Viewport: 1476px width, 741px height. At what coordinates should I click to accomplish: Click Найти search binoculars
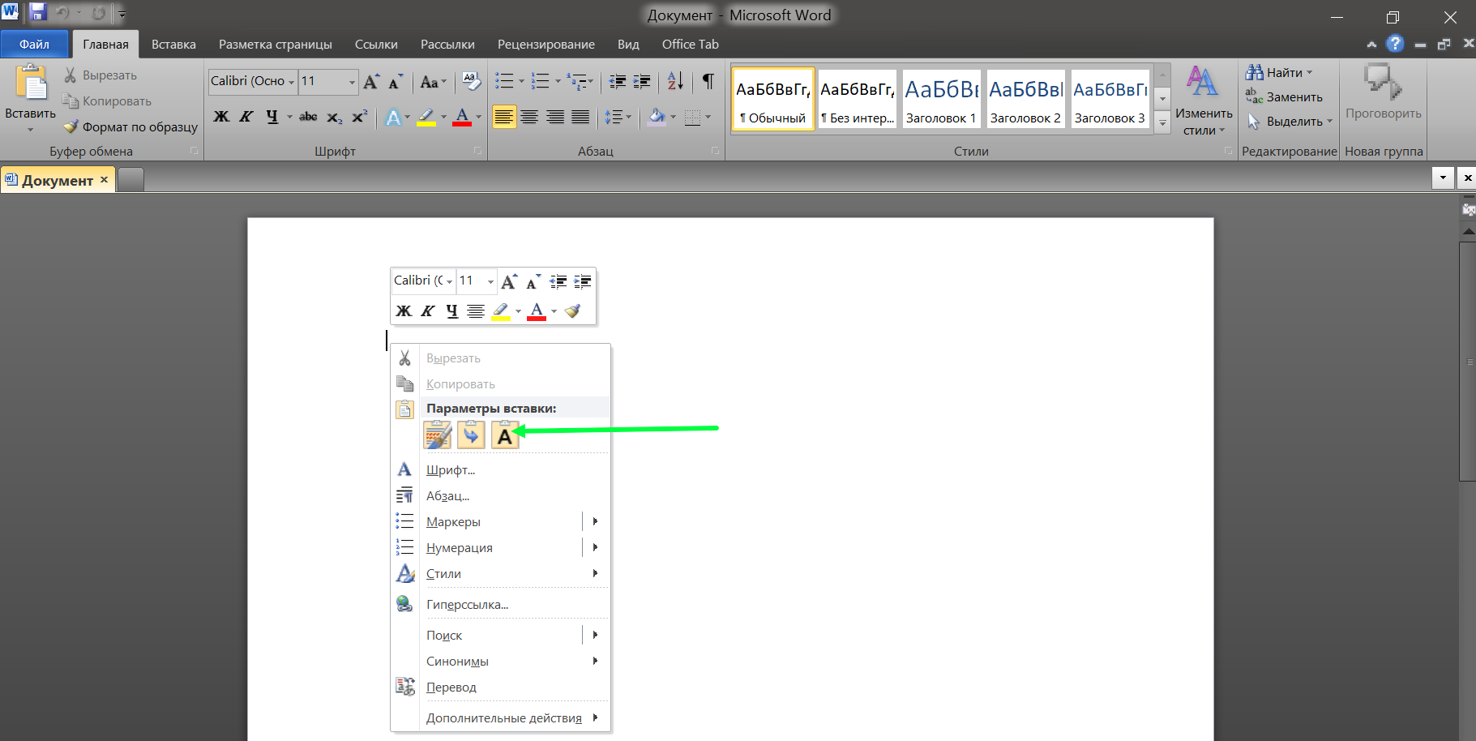tap(1278, 72)
